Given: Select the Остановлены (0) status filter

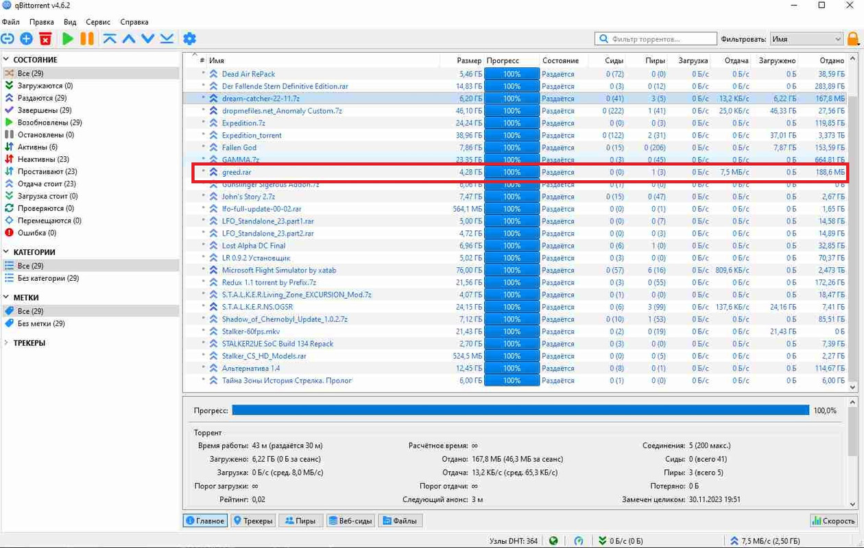Looking at the screenshot, I should (46, 135).
